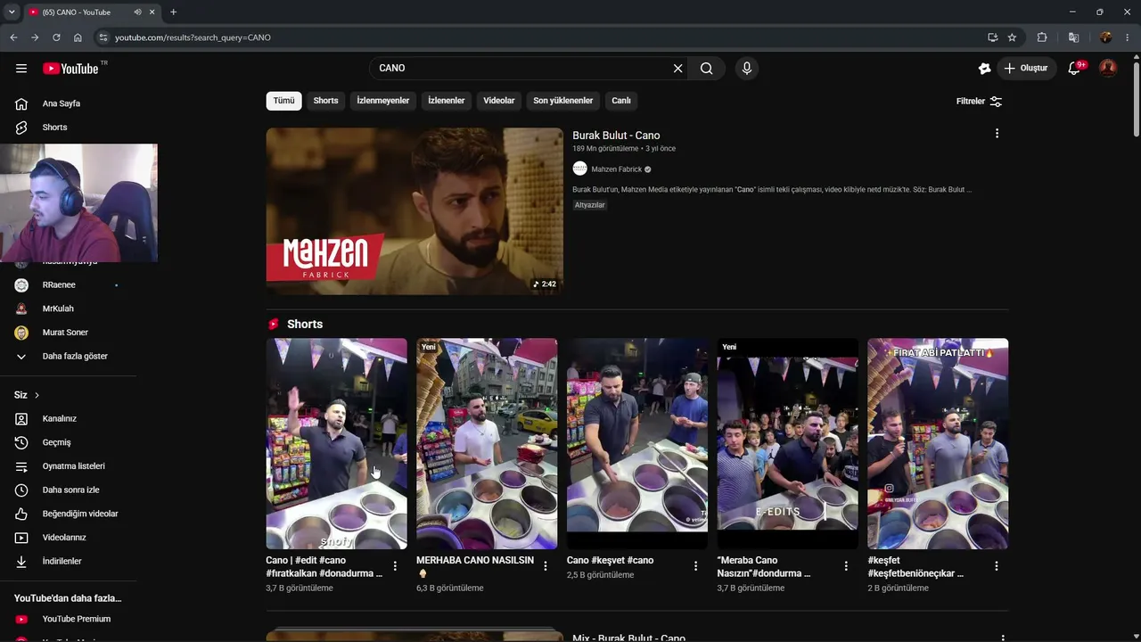Bookmark this page with the star
1141x642 pixels.
click(1012, 37)
